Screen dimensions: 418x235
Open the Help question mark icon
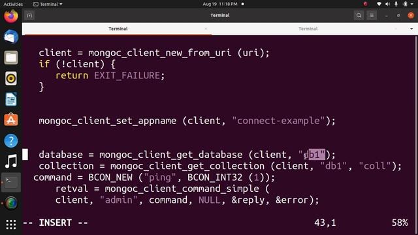(x=11, y=140)
